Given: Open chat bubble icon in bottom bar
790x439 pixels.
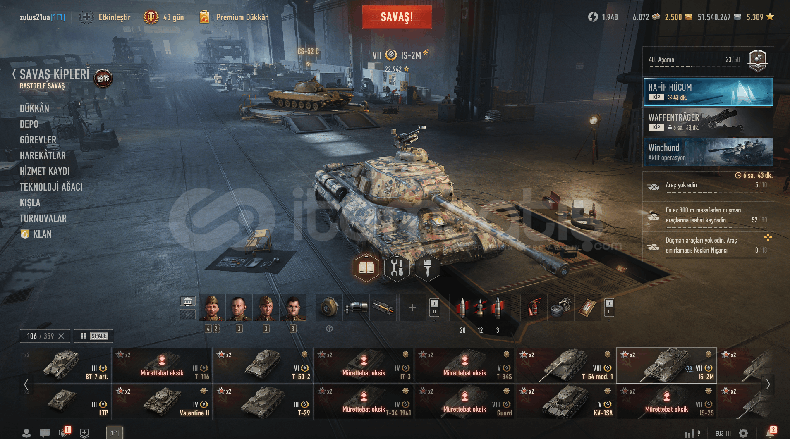Looking at the screenshot, I should click(x=45, y=433).
